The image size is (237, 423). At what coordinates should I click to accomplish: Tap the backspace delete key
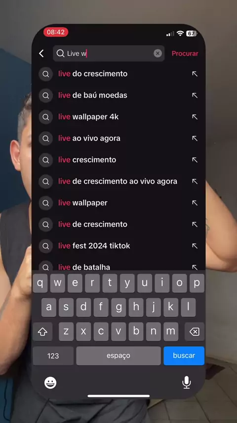[x=195, y=332]
